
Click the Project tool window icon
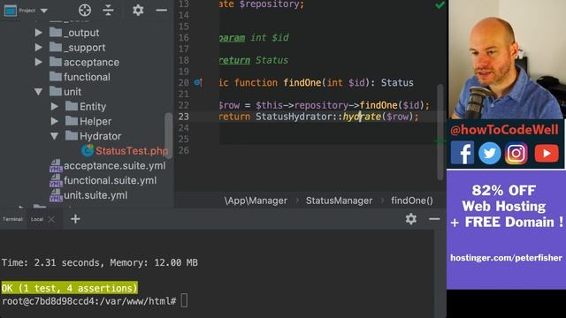[x=10, y=11]
